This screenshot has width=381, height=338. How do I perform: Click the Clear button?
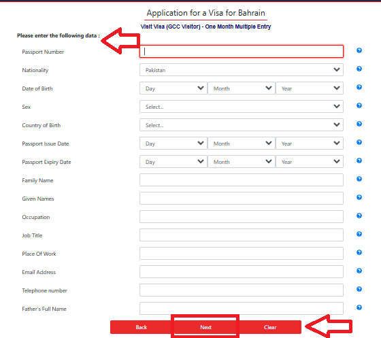[270, 327]
